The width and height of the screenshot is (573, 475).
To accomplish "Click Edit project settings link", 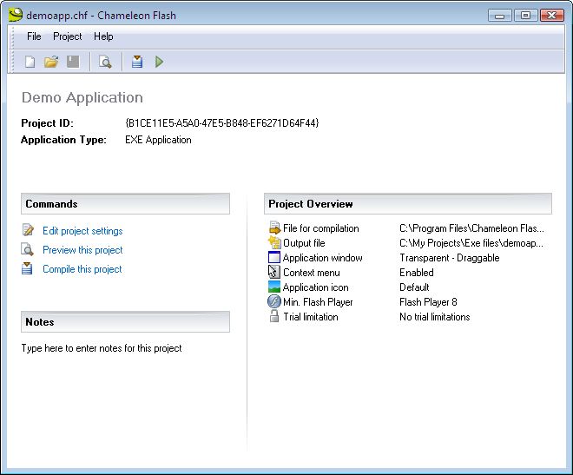I will tap(82, 231).
